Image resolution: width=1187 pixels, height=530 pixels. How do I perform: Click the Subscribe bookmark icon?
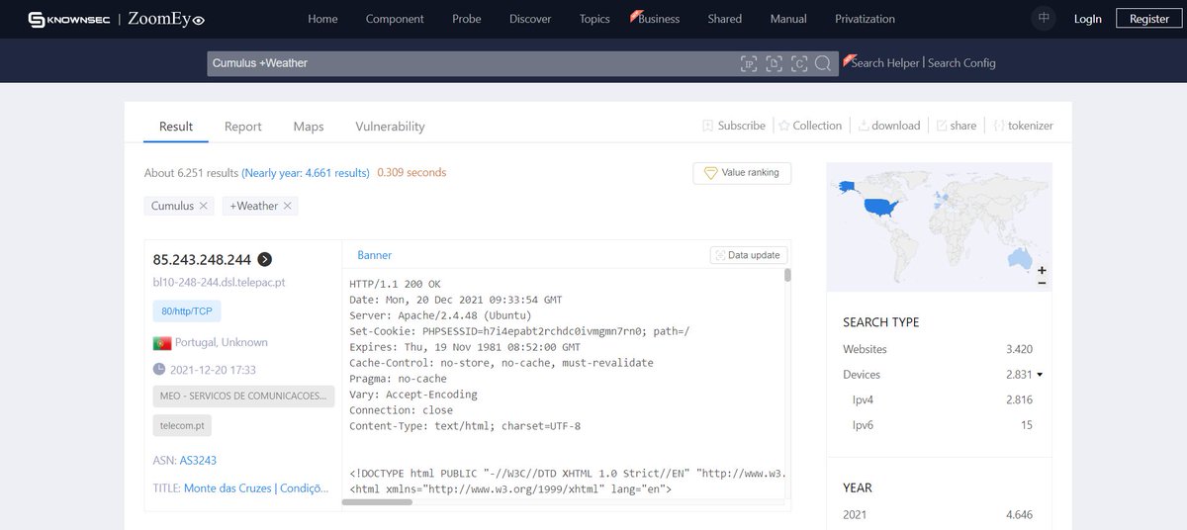click(708, 126)
